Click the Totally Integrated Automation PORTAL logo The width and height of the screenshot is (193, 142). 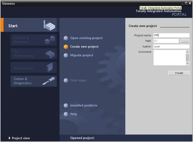161,13
